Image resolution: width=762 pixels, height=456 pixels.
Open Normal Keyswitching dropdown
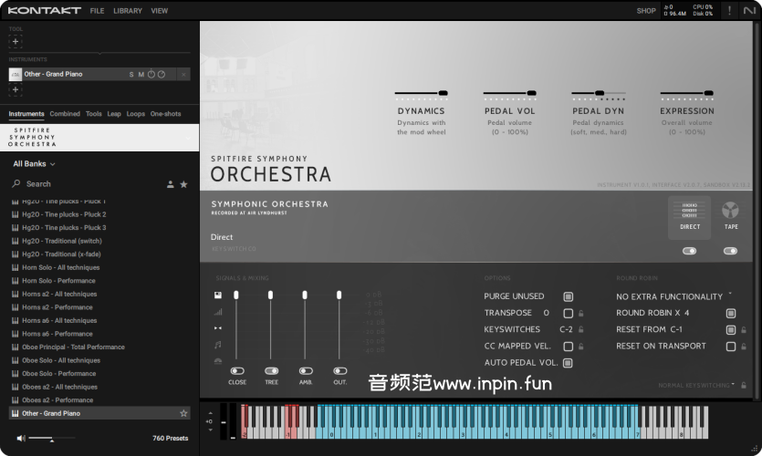click(x=696, y=385)
